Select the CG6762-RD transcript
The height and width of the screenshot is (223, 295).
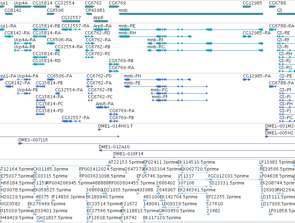(x=89, y=36)
